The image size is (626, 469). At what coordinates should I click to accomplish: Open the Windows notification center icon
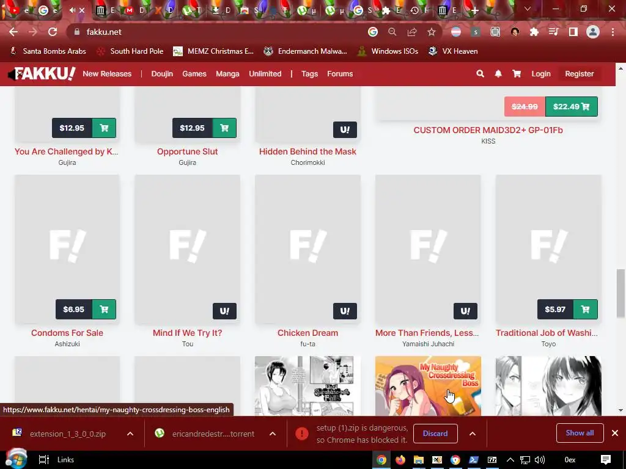pyautogui.click(x=606, y=460)
